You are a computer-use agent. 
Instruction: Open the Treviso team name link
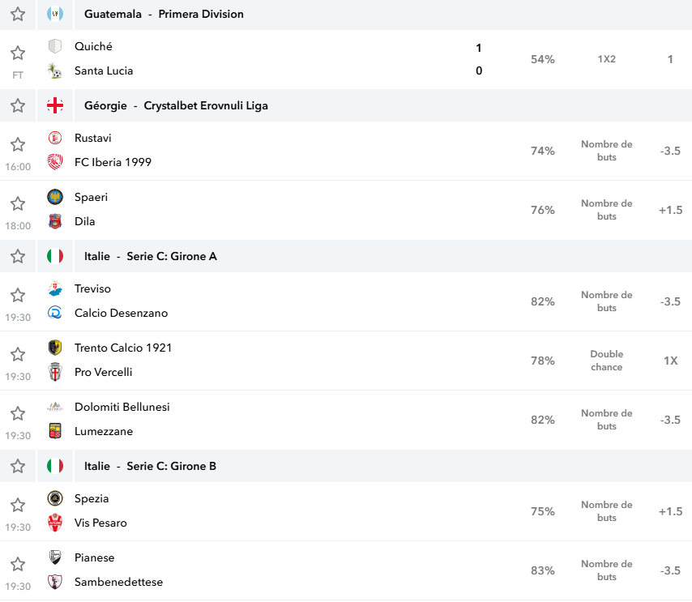(x=92, y=288)
